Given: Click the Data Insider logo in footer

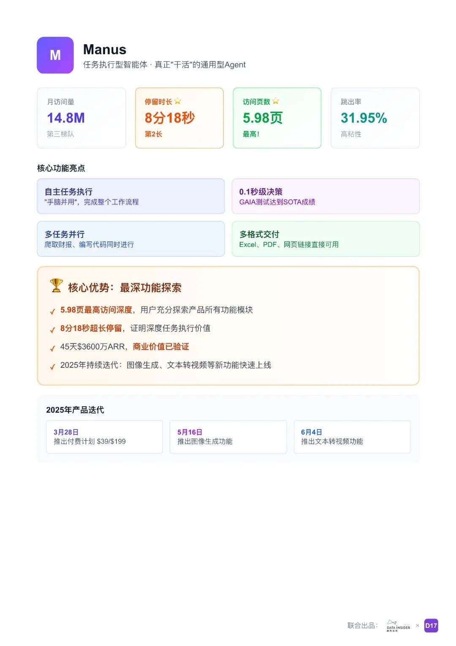Looking at the screenshot, I should coord(398,626).
